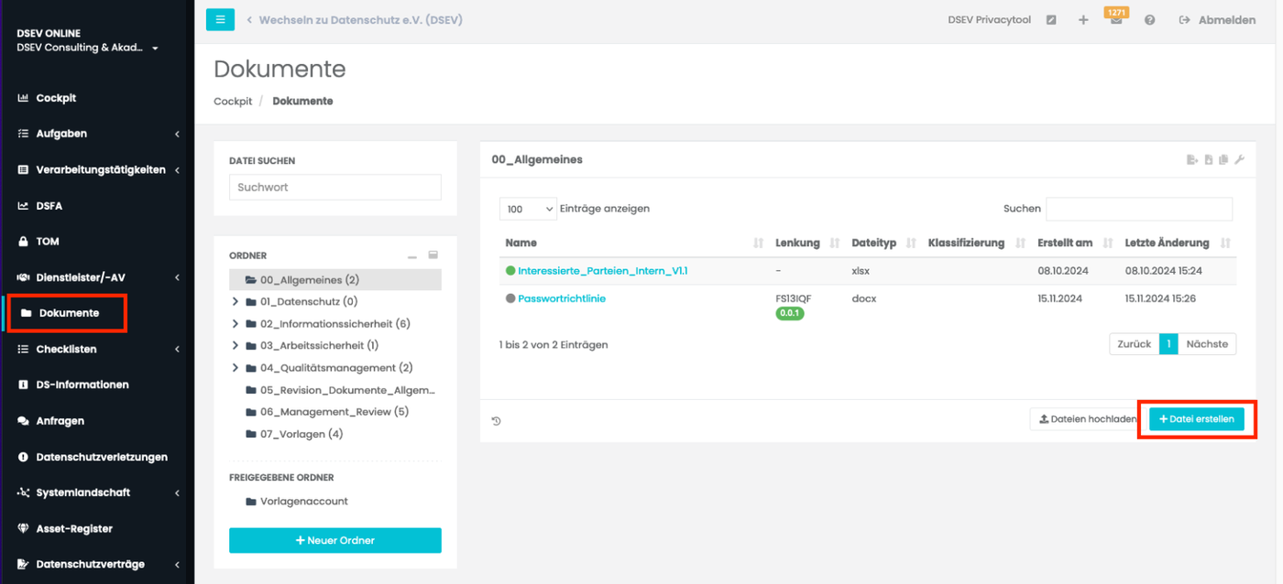This screenshot has width=1283, height=584.
Task: Toggle the sidebar with the hamburger button
Action: point(220,19)
